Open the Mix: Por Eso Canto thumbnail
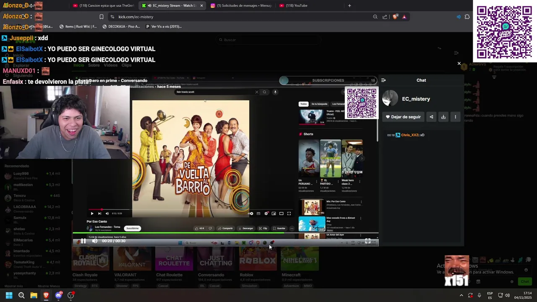Screen dimensions: 537x302 (312, 207)
